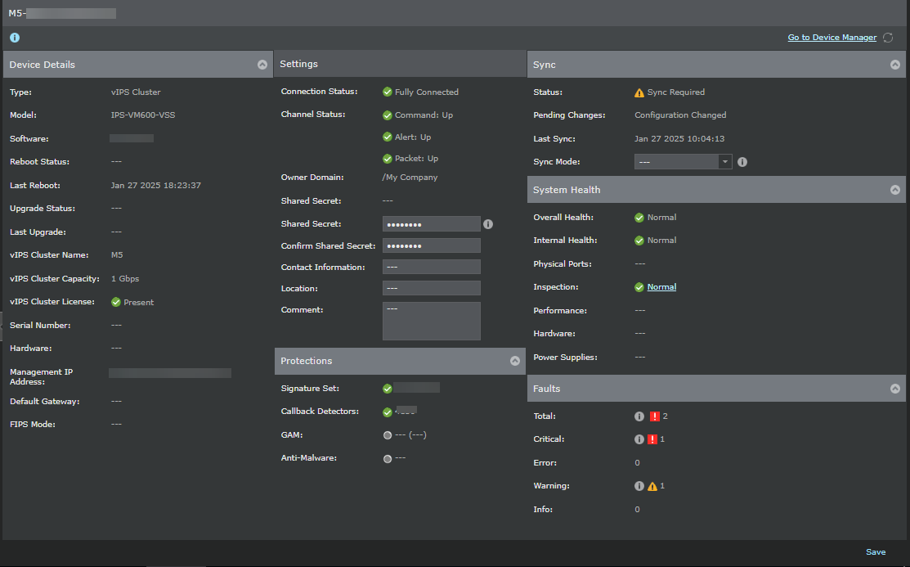
Task: Click the info icon beside the Shared Secret field
Action: click(x=488, y=224)
